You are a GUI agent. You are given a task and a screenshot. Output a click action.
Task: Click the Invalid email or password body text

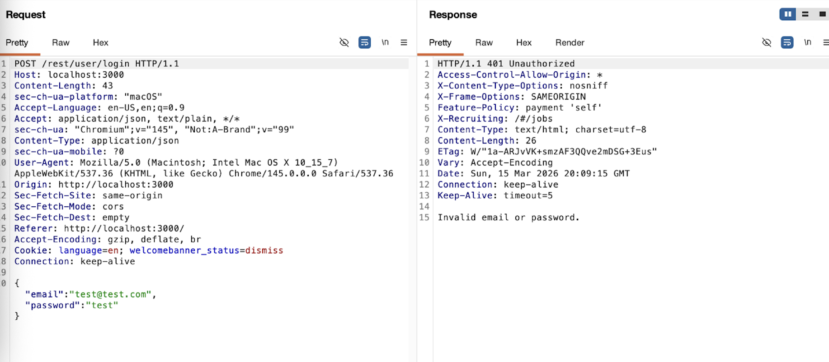coord(508,217)
